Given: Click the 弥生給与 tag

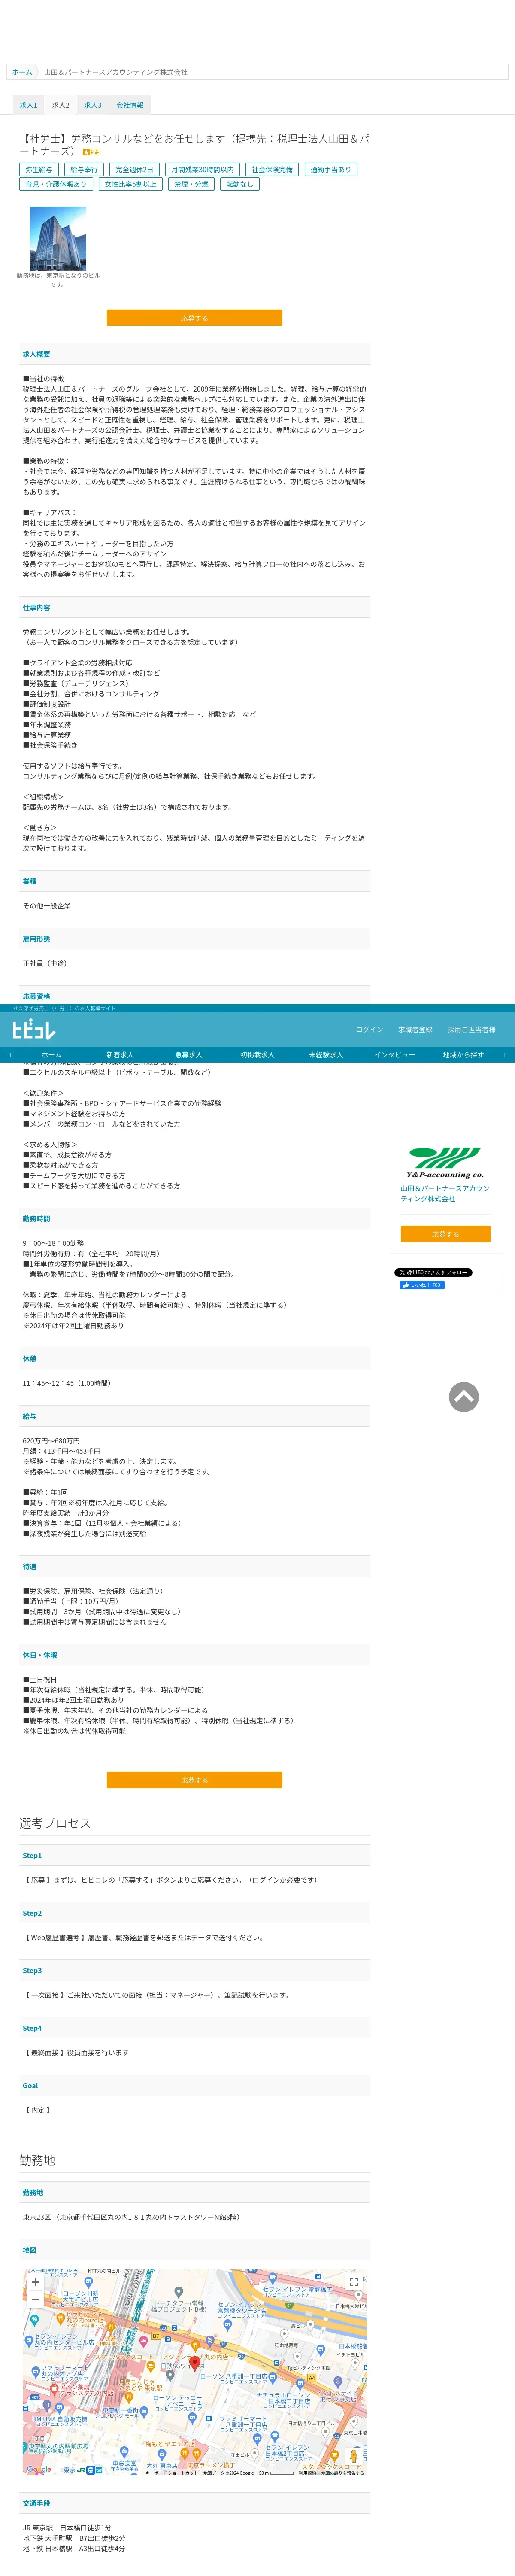Looking at the screenshot, I should tap(39, 170).
